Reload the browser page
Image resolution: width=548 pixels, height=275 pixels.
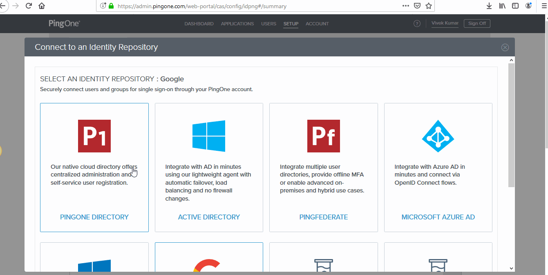pos(29,6)
